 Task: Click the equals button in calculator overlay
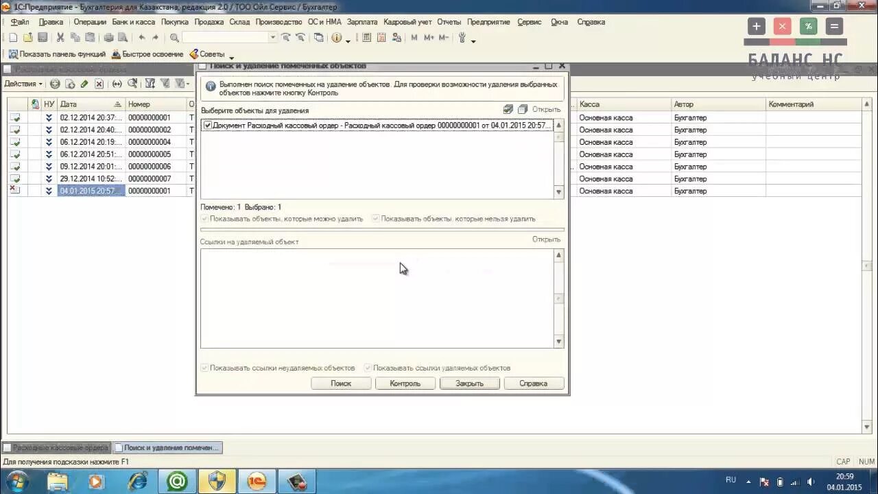834,27
